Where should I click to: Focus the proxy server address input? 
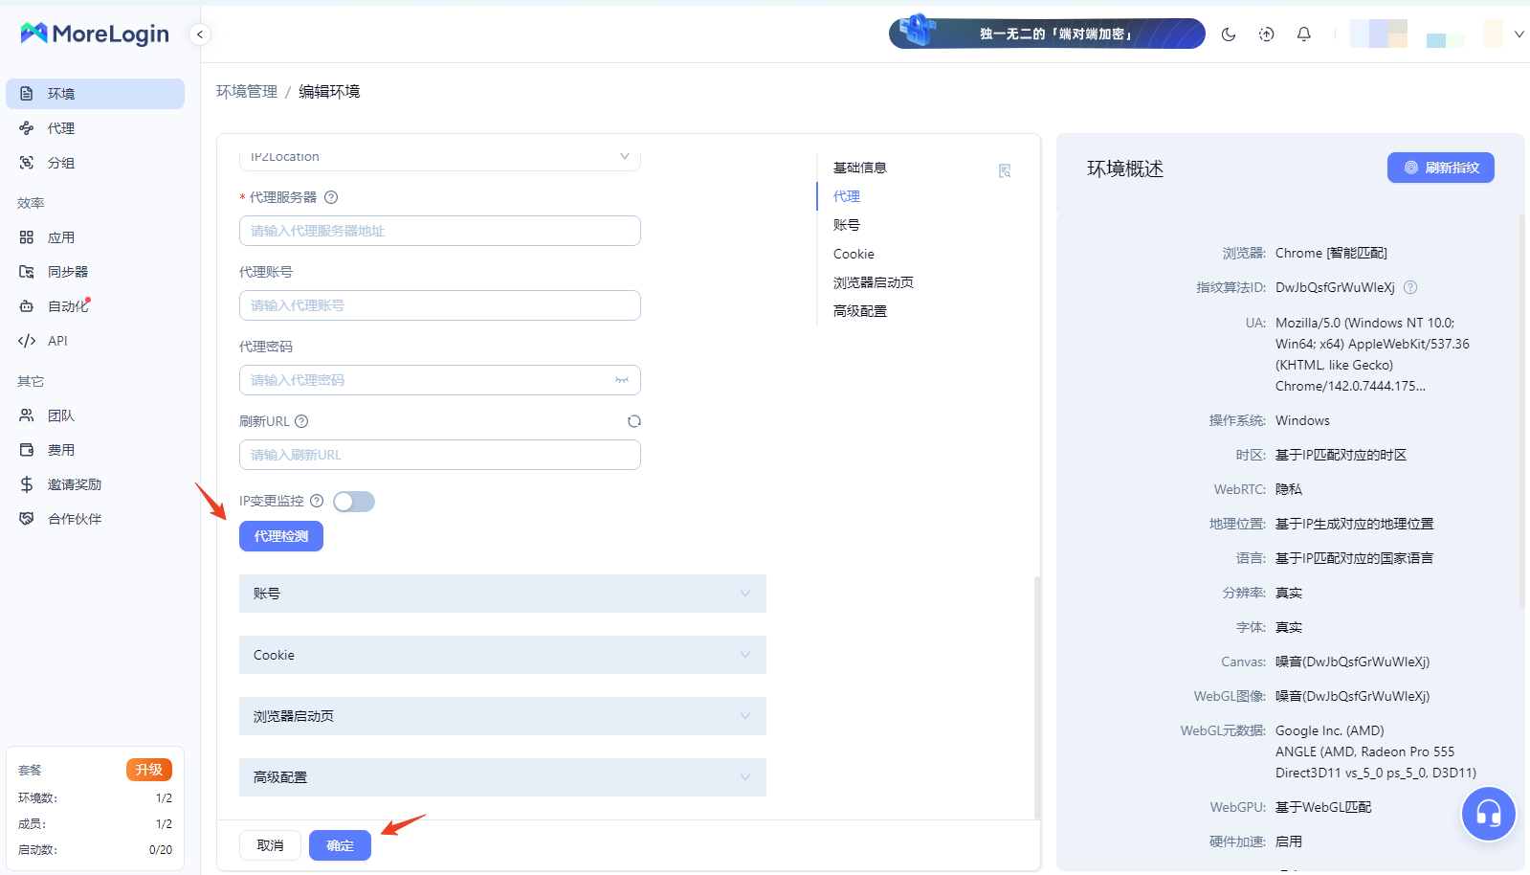pyautogui.click(x=440, y=231)
